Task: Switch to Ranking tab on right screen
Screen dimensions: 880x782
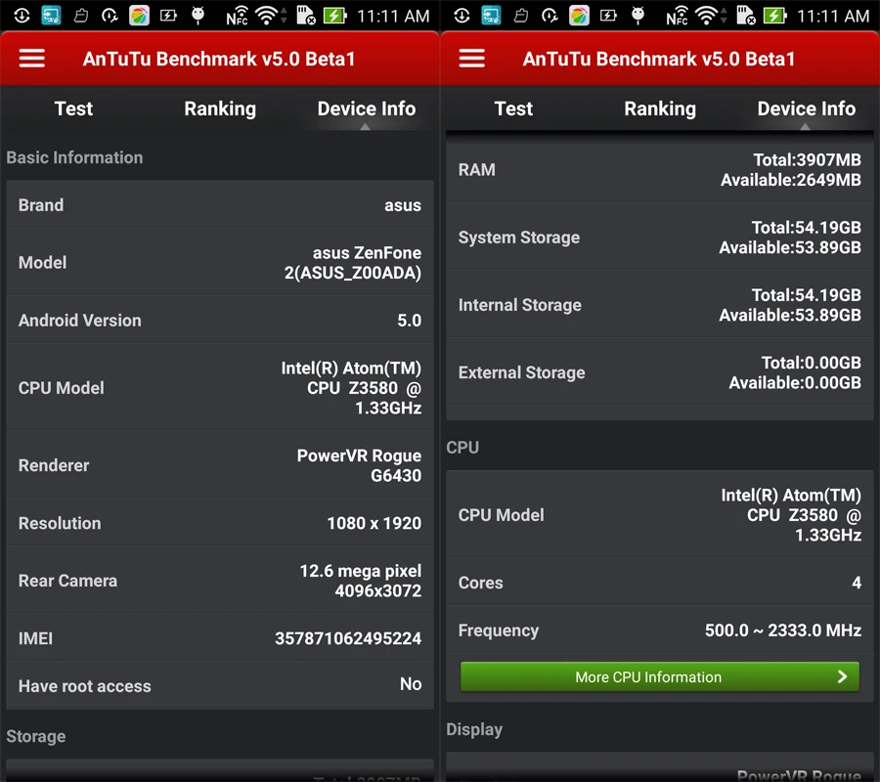Action: (660, 109)
